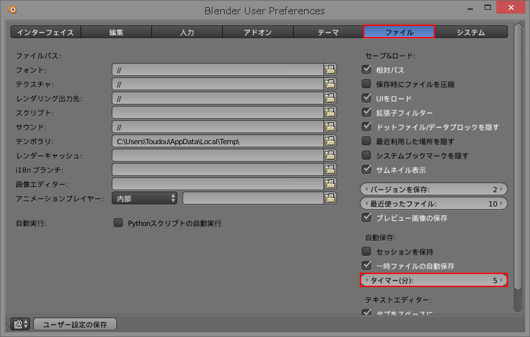Screen dimensions: 530x337
Task: Click folder browse icon for テクスチャ path
Action: [x=330, y=84]
